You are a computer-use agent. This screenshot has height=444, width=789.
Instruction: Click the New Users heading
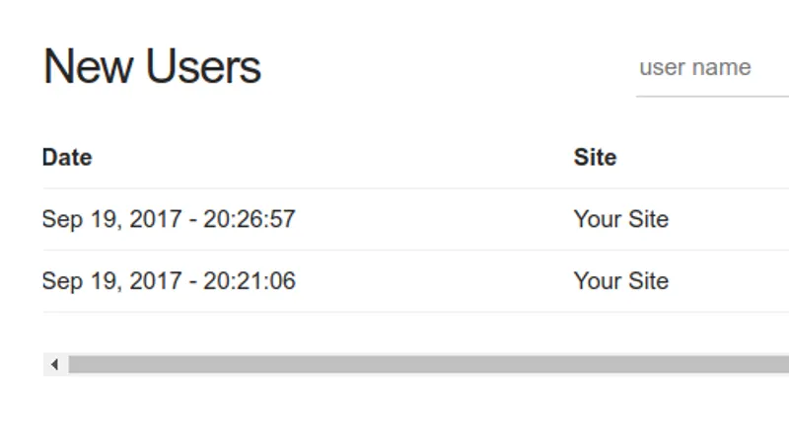coord(152,67)
